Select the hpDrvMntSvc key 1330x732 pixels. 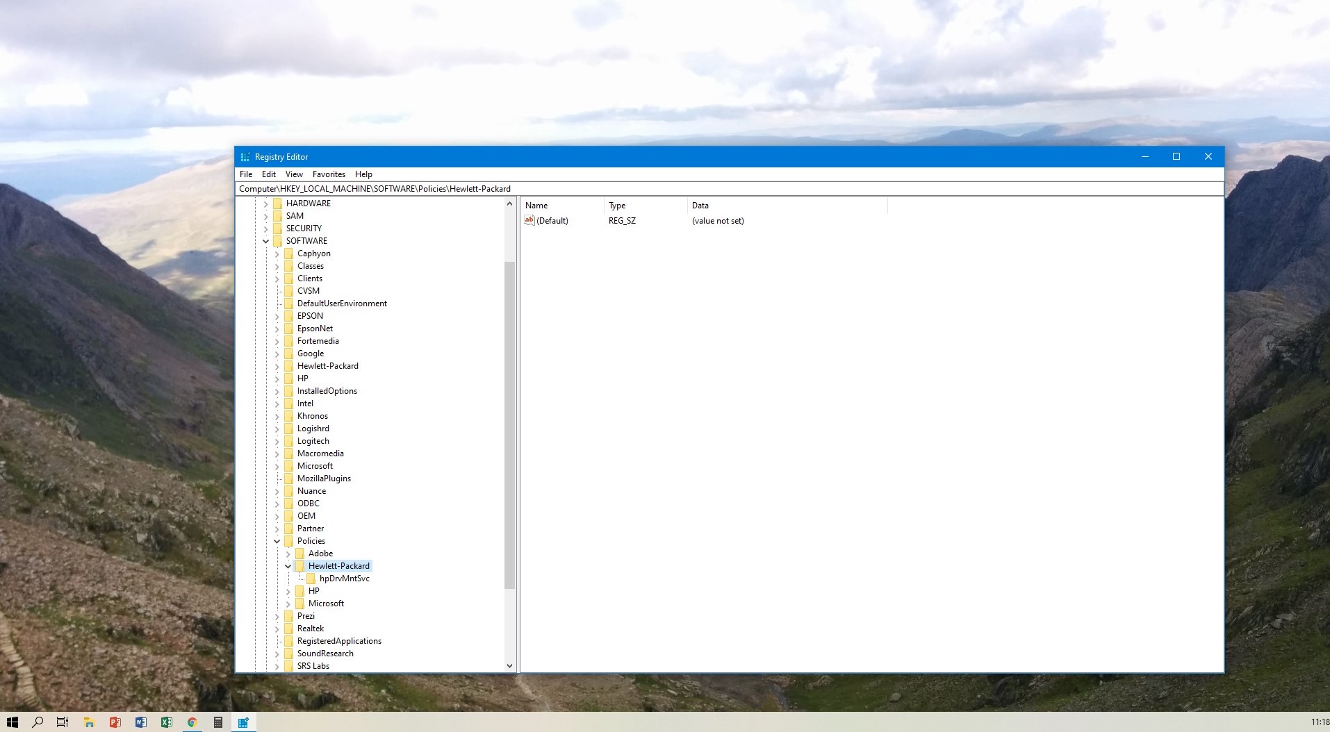(x=343, y=579)
